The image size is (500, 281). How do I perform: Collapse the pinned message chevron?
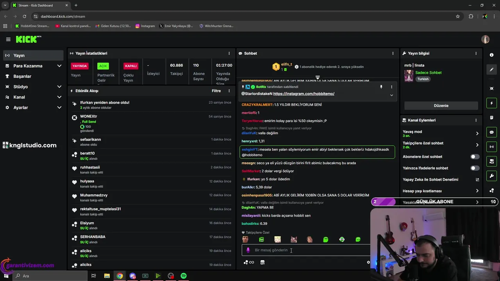(x=391, y=95)
